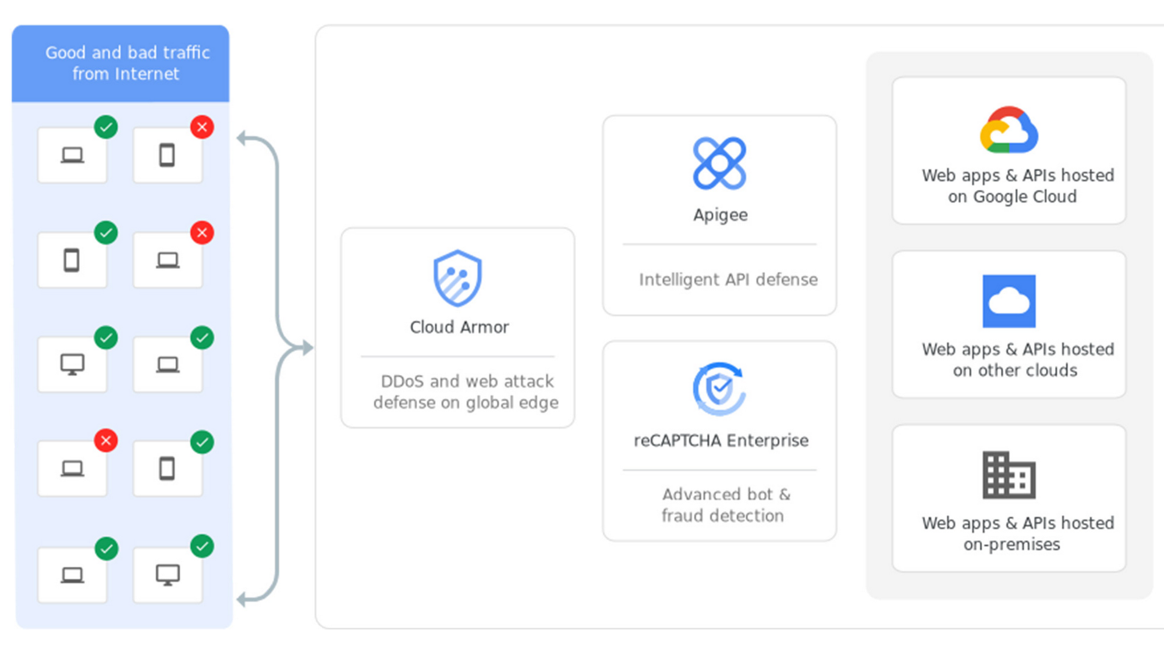
Task: Click 'DDoS and web attack defense on global edge'
Action: pos(466,392)
